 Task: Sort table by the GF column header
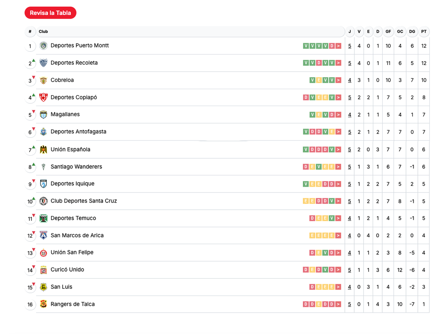point(388,32)
